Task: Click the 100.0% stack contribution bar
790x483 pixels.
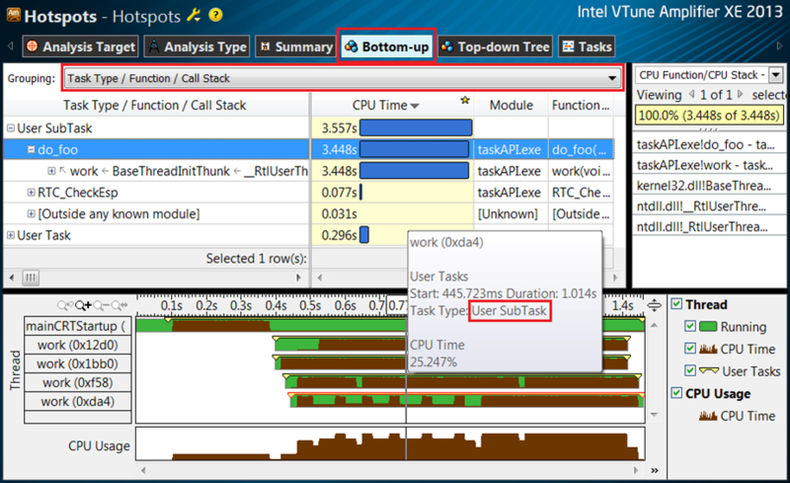Action: point(709,115)
